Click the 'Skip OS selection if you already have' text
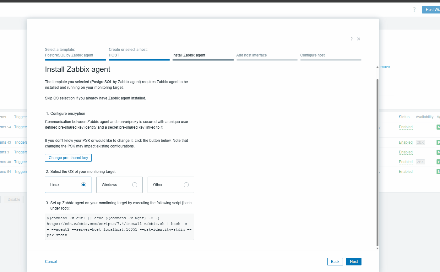Viewport: 440px width, 272px height. pos(95,98)
